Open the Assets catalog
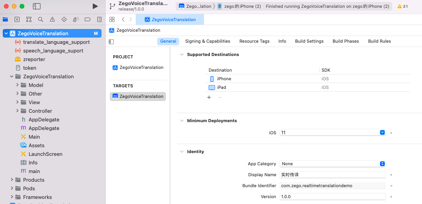 pos(32,145)
